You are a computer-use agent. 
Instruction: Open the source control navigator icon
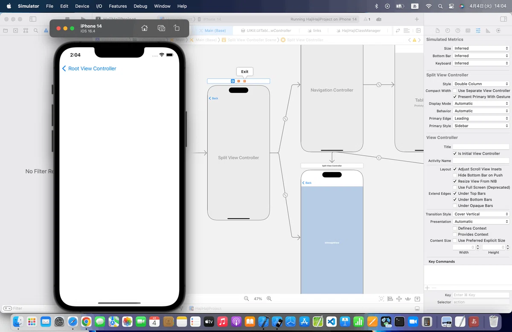[16, 31]
